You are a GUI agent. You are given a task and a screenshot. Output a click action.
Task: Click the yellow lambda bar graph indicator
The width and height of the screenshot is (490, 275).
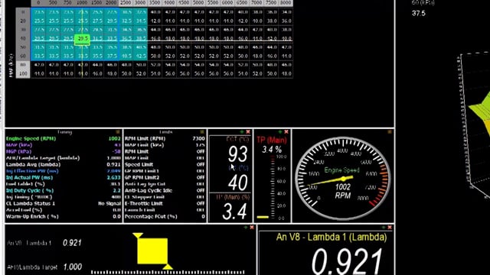[152, 251]
